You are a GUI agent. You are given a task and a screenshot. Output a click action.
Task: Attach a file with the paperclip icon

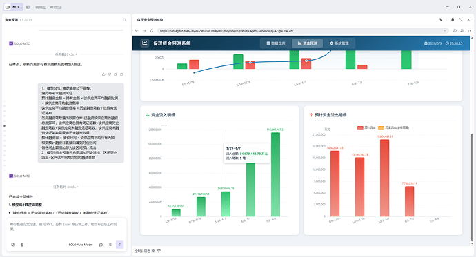[22, 245]
